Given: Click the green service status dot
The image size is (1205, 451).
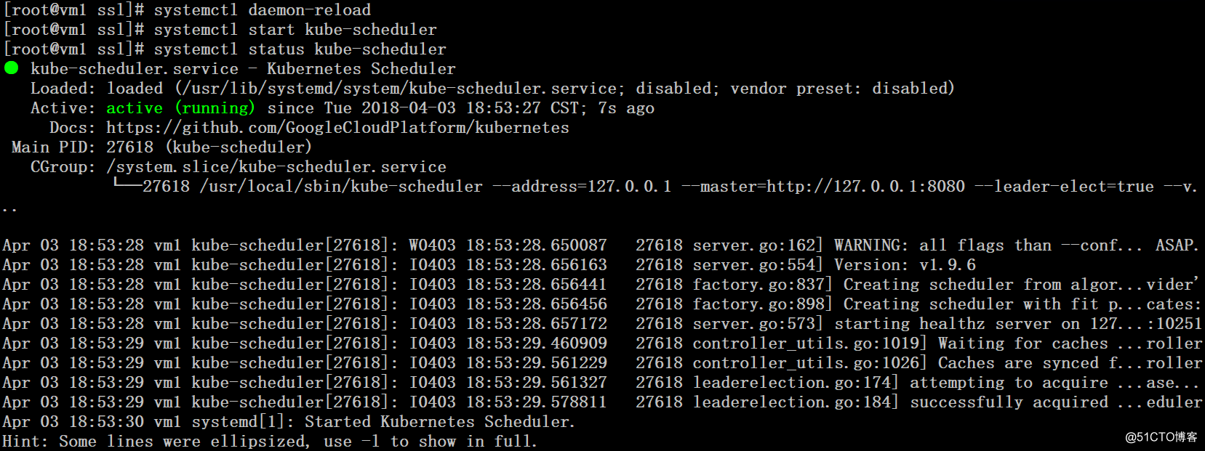Looking at the screenshot, I should coord(11,68).
